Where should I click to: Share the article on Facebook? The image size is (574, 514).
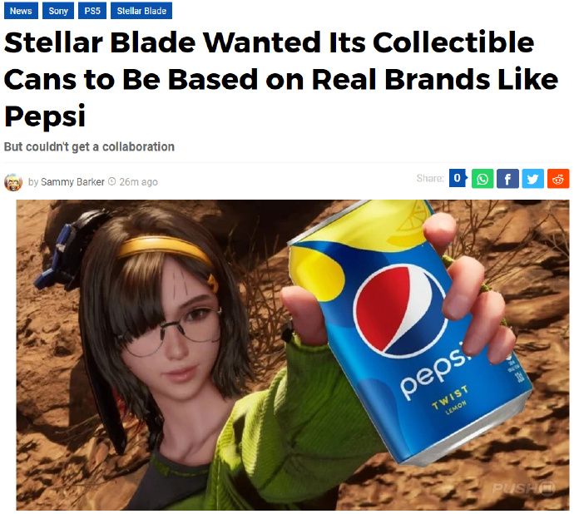point(507,179)
